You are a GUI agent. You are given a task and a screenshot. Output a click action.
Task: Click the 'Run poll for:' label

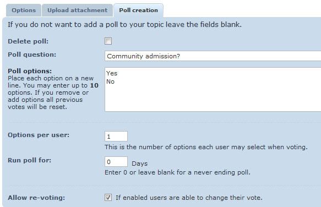click(x=30, y=160)
